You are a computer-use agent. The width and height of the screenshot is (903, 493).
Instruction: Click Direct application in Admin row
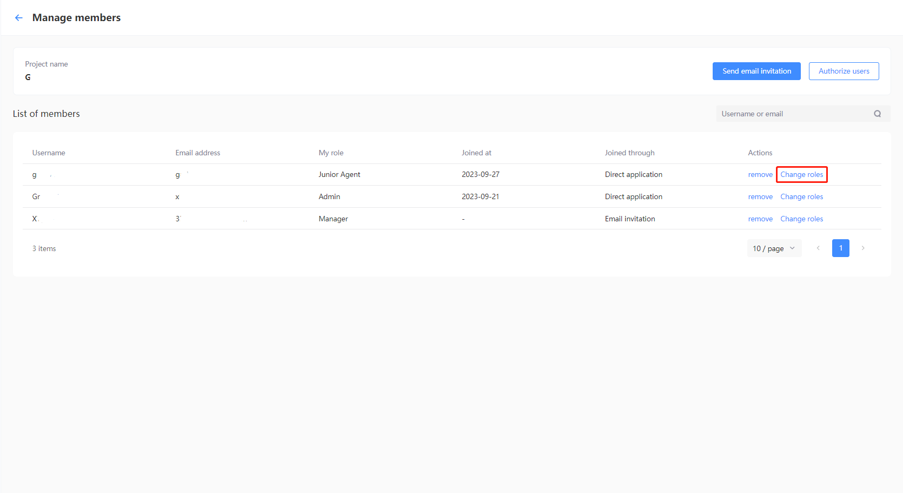(634, 197)
